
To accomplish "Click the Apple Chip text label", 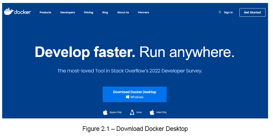I will [116, 112].
